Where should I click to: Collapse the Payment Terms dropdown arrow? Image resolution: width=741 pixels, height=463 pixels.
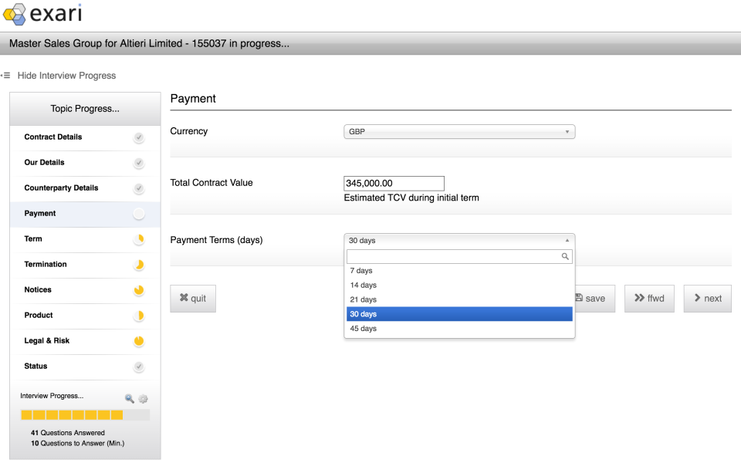tap(567, 241)
